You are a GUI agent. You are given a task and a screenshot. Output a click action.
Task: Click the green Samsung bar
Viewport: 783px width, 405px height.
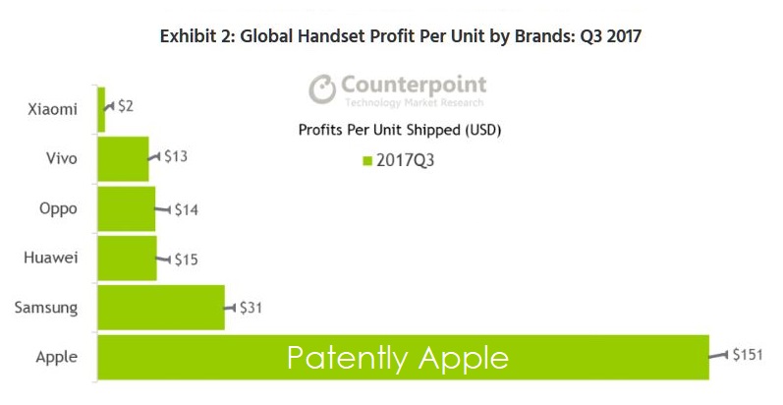click(161, 308)
